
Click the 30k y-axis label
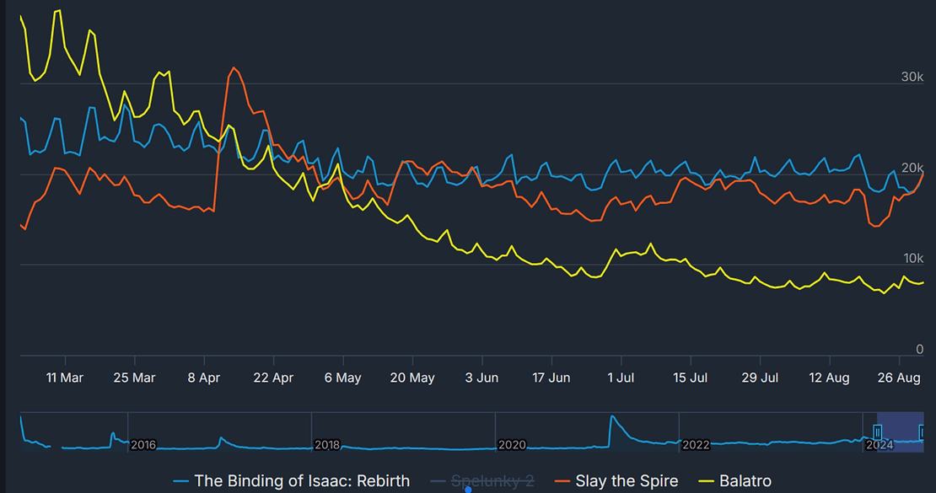(x=912, y=77)
